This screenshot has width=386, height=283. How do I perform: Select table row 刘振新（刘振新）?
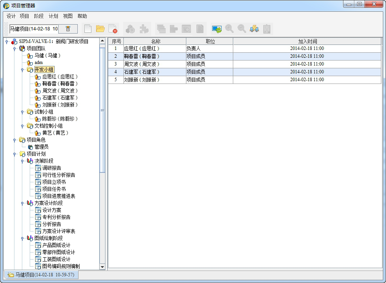pyautogui.click(x=245, y=80)
